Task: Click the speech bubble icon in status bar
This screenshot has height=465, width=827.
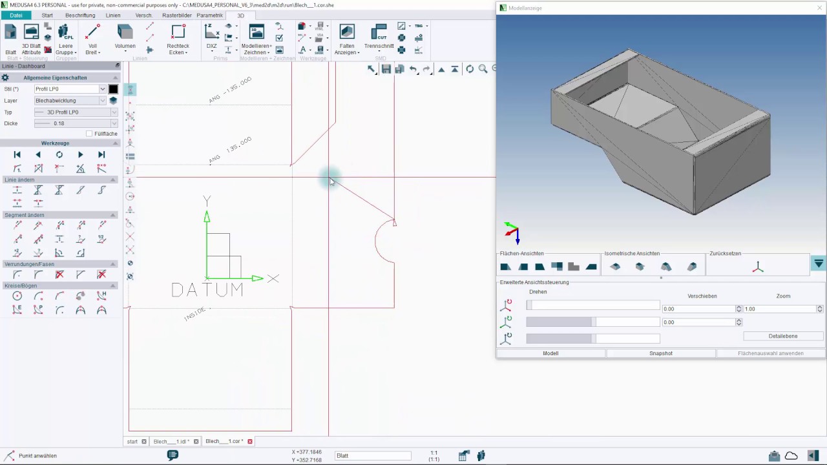Action: tap(173, 455)
